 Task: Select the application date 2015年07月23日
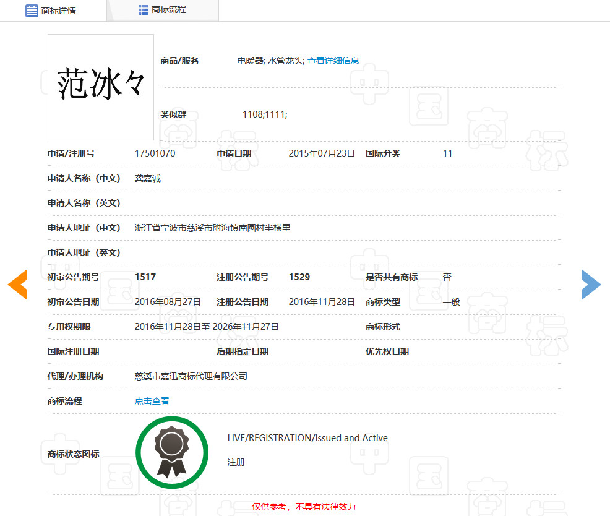321,153
